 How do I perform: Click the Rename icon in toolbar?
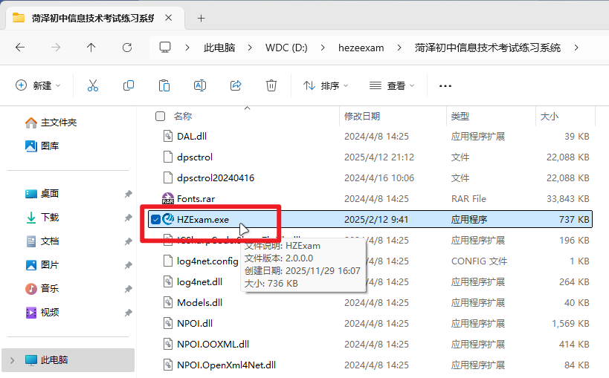click(x=199, y=85)
